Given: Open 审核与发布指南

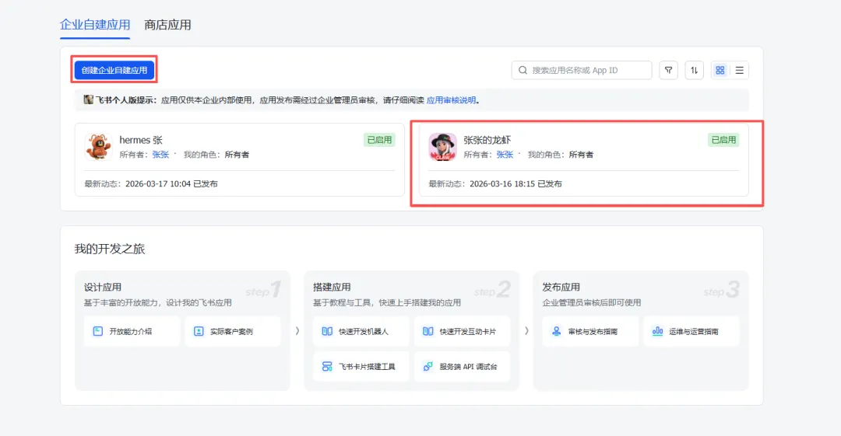Looking at the screenshot, I should click(x=590, y=332).
